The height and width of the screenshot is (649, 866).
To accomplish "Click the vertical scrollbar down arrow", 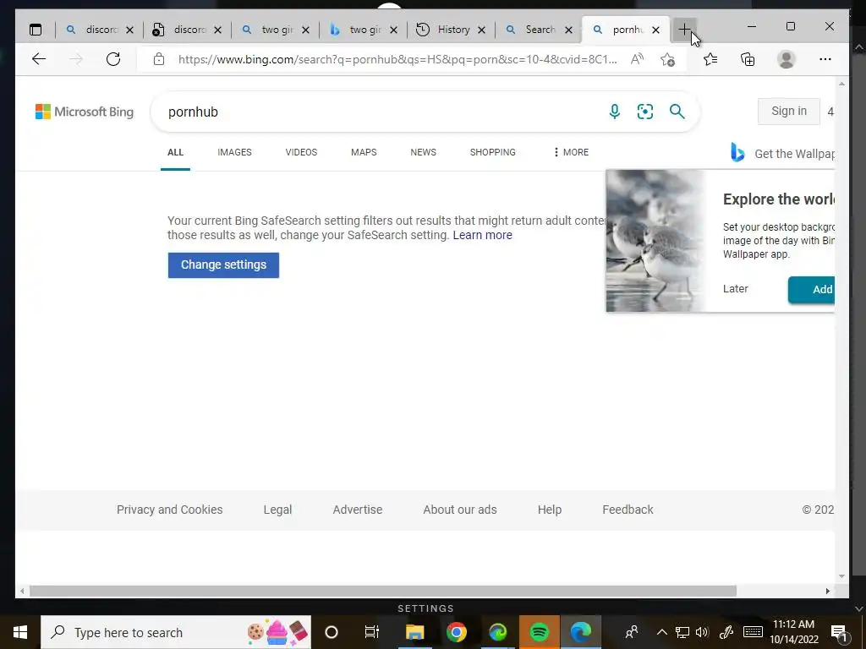I will 841,576.
